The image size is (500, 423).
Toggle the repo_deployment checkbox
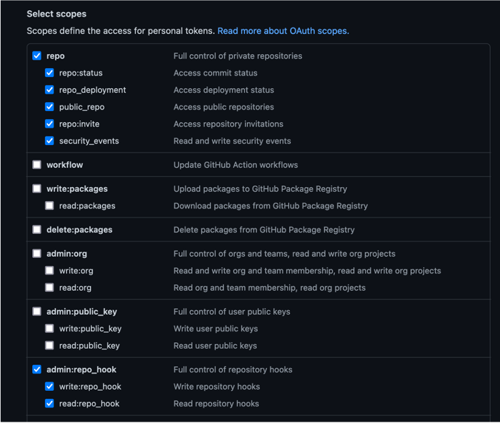tap(50, 90)
